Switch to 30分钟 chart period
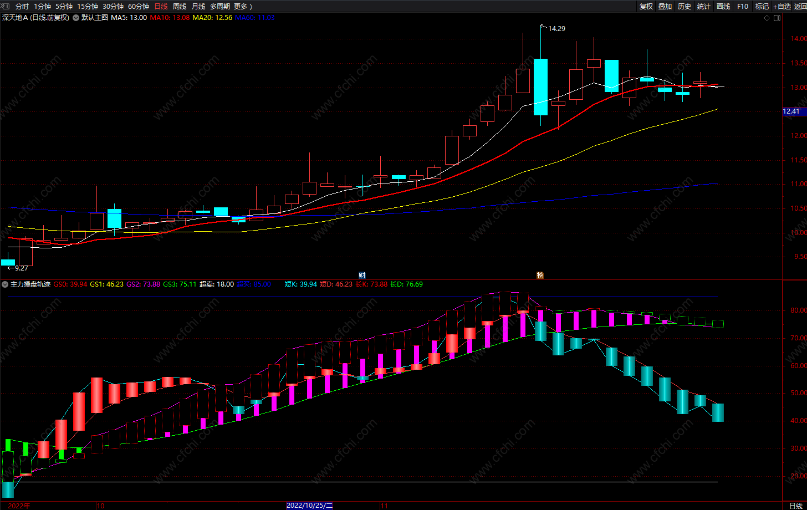Screen dimensions: 807x510 pos(113,7)
